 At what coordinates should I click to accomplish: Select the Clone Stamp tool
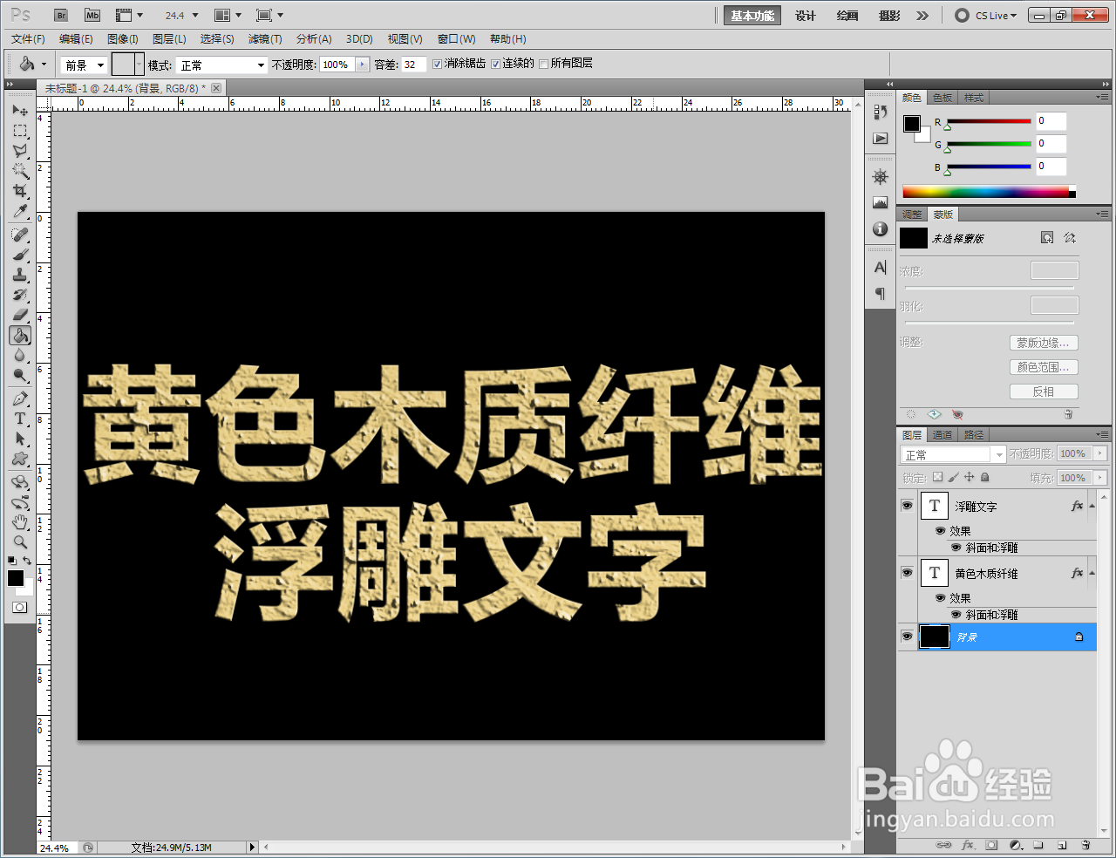click(20, 275)
